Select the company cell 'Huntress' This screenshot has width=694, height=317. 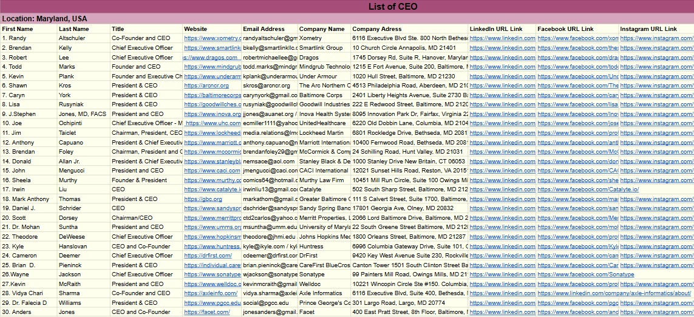[324, 246]
